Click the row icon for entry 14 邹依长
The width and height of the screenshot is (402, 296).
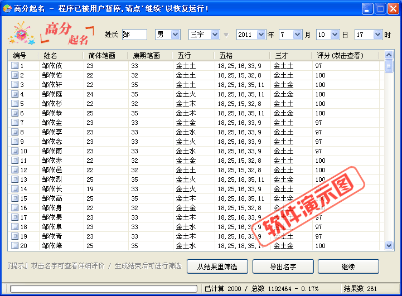tap(15, 189)
